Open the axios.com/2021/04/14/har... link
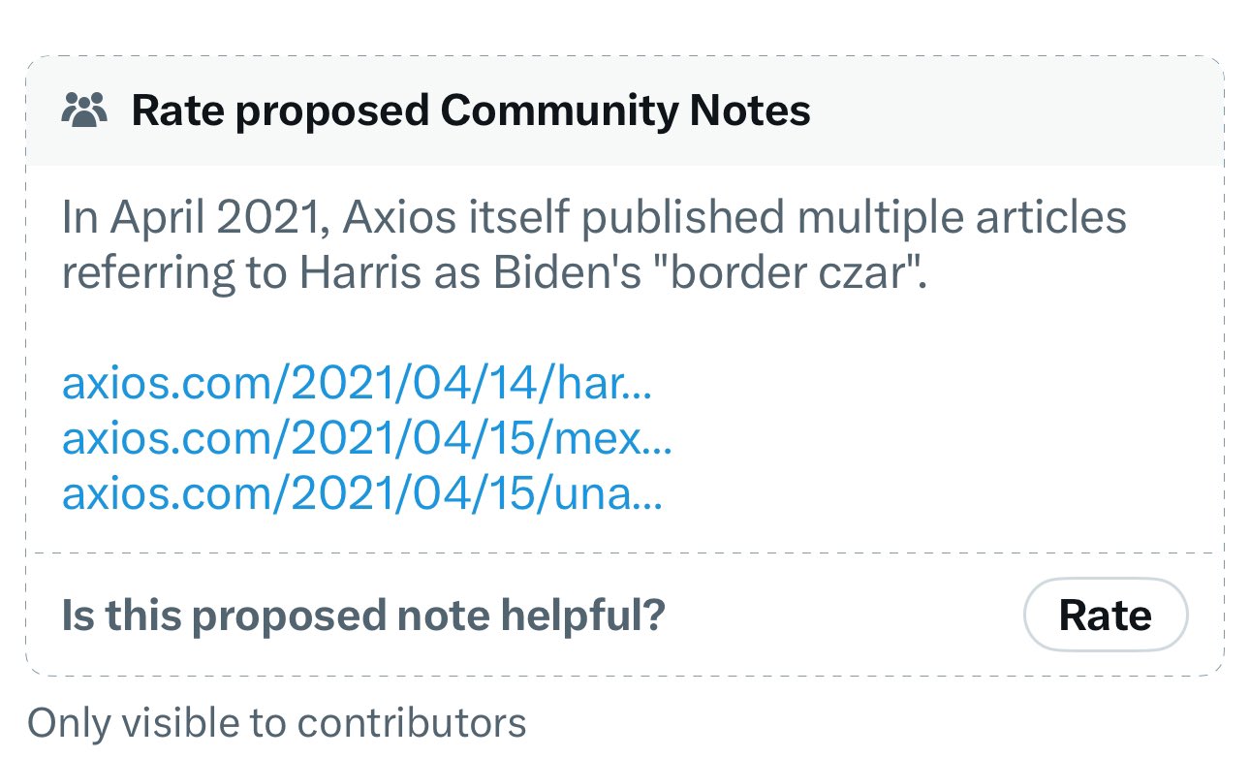 click(x=357, y=385)
